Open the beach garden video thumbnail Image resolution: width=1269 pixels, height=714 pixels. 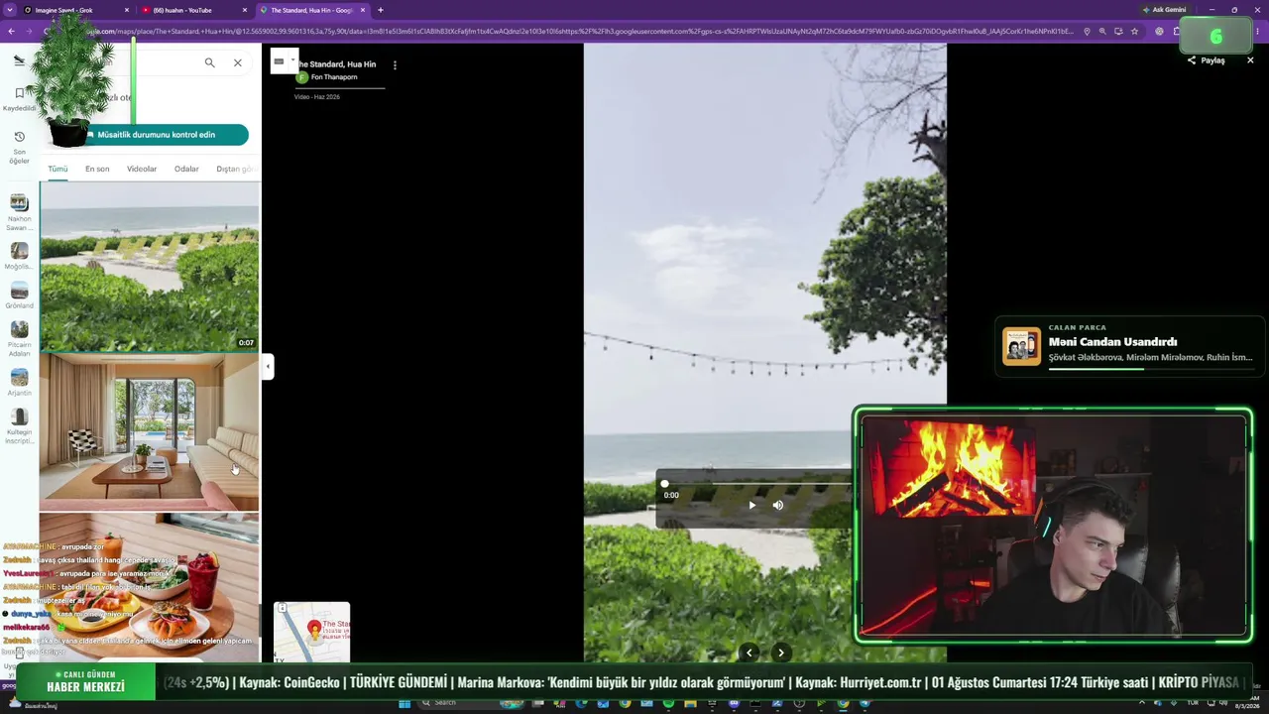pyautogui.click(x=149, y=268)
